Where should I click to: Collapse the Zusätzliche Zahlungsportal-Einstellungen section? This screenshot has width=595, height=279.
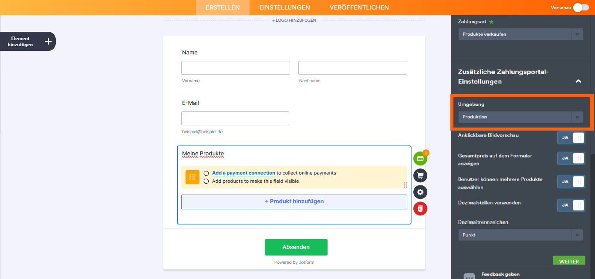(x=578, y=81)
